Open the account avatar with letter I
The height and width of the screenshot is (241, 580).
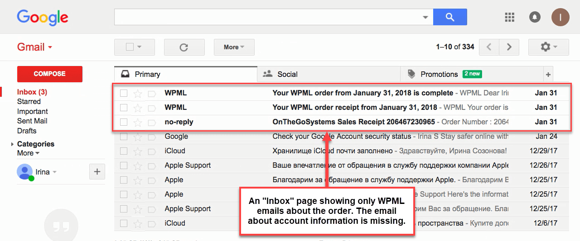tap(561, 17)
